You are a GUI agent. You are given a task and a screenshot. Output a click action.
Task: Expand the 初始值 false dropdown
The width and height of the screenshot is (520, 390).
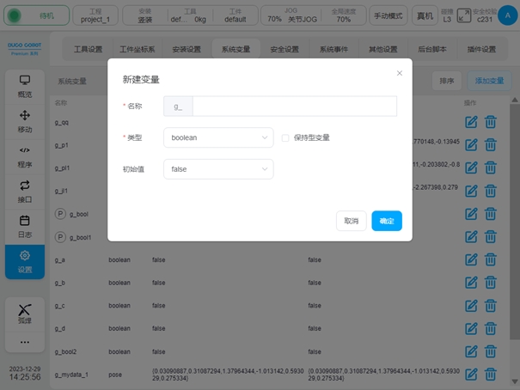point(218,169)
